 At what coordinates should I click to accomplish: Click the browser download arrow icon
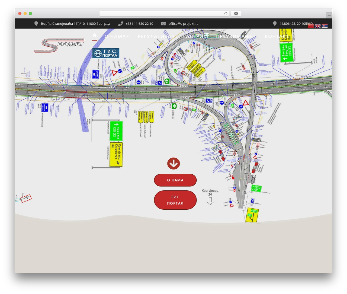click(236, 14)
